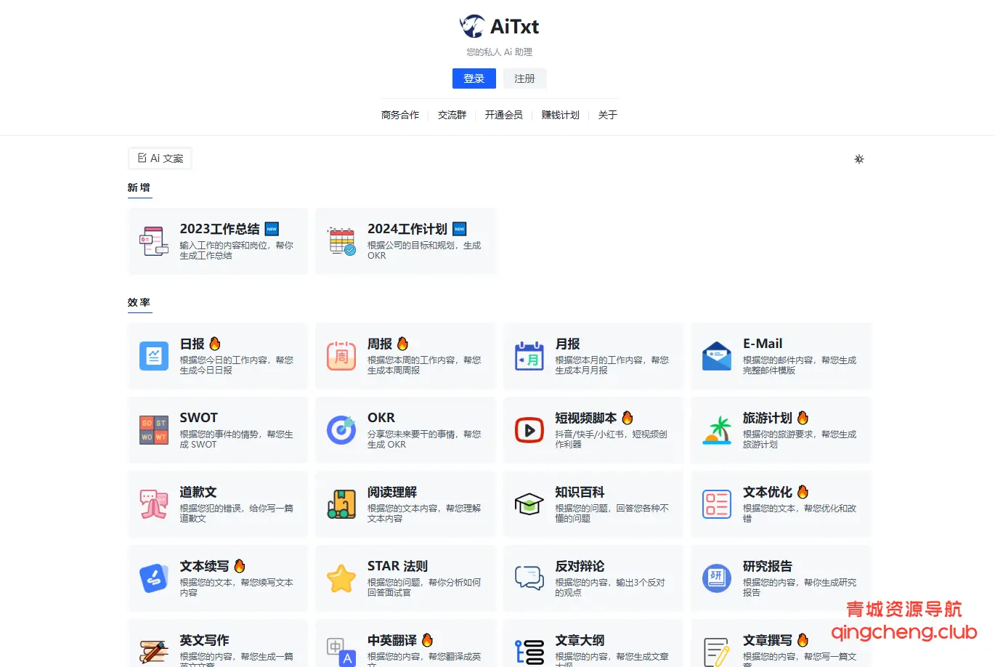Launch the SWOT analysis tool
Viewport: 995px width, 667px height.
(217, 430)
